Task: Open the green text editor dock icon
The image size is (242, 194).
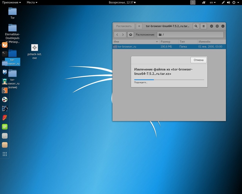Action: click(x=4, y=127)
